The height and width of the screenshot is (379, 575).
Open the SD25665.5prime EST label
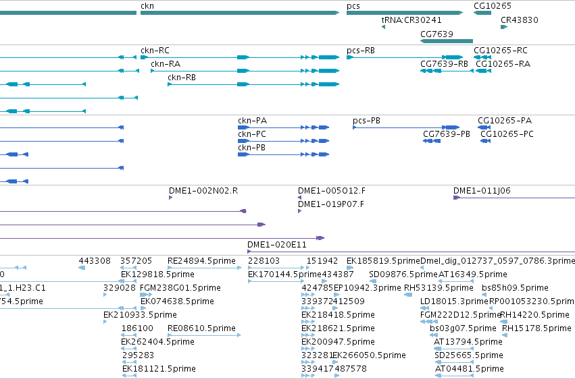click(469, 356)
